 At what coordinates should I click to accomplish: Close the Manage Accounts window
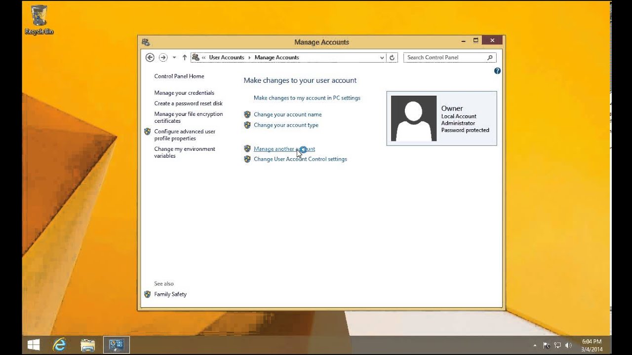tap(492, 41)
